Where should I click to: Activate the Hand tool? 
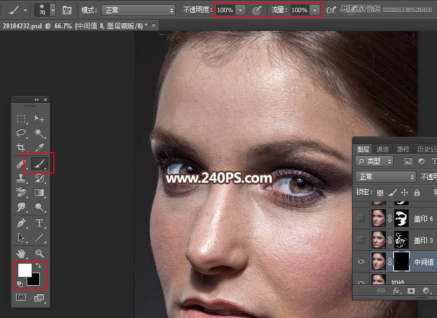21,253
